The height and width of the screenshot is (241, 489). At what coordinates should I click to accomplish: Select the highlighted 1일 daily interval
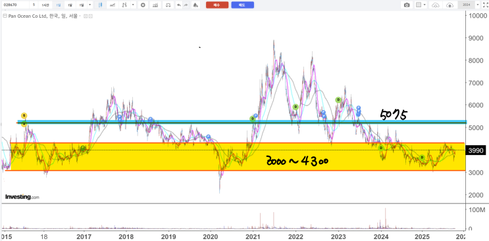59,5
